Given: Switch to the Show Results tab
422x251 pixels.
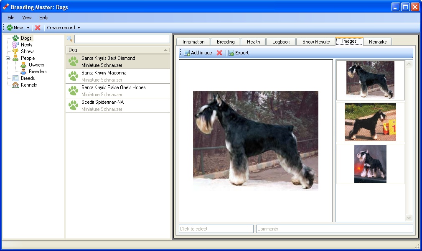Looking at the screenshot, I should click(316, 41).
